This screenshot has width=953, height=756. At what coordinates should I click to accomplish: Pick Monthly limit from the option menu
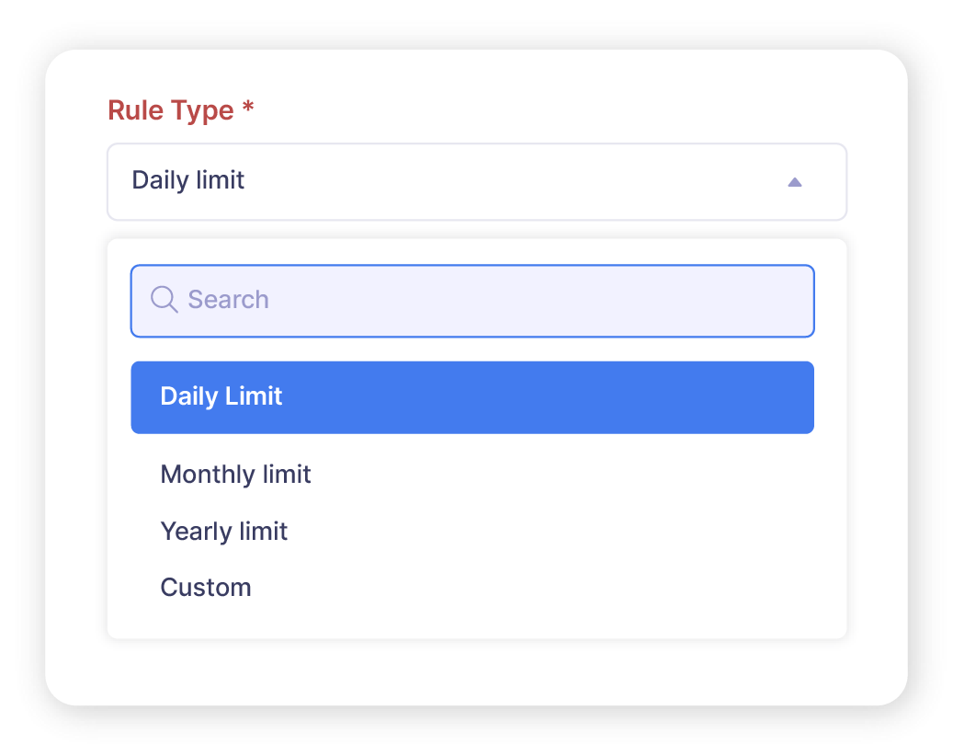(x=235, y=475)
